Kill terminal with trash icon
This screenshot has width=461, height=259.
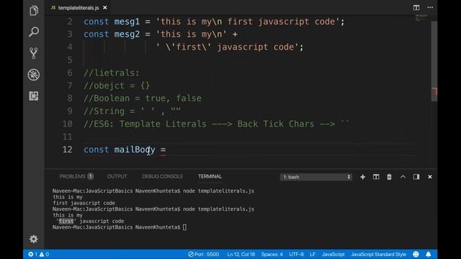[x=389, y=177]
